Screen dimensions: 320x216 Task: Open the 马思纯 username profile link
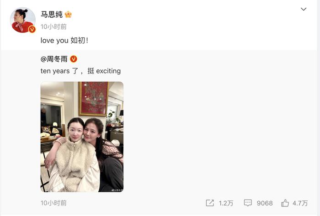pos(51,15)
